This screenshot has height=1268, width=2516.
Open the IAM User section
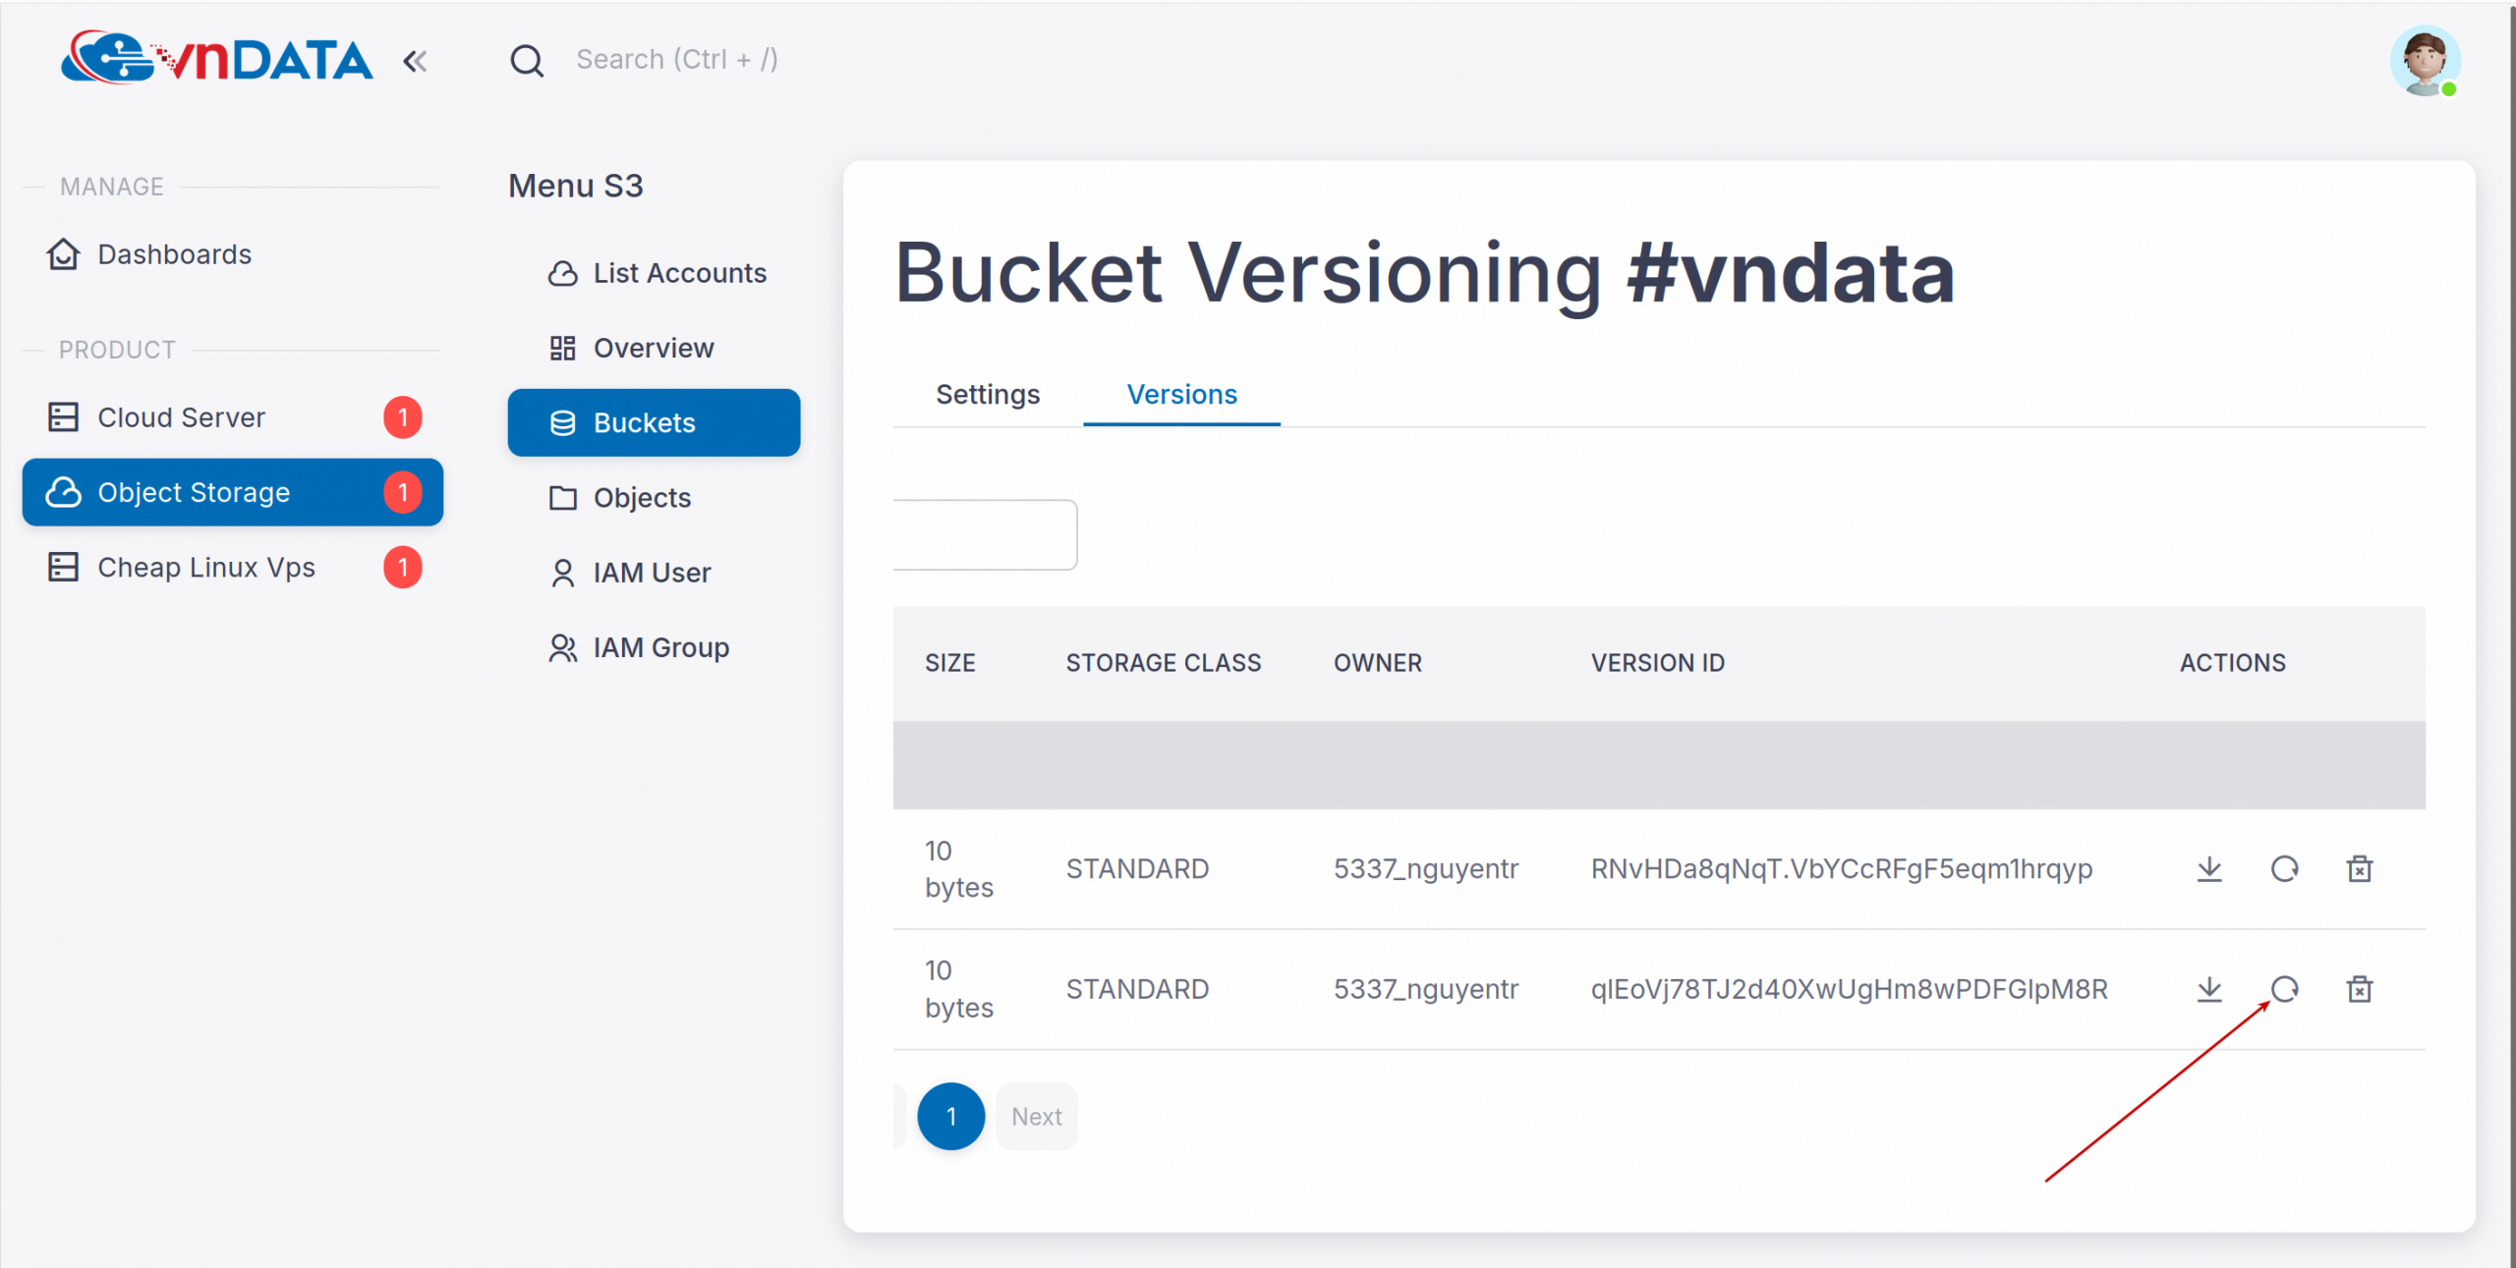(652, 573)
